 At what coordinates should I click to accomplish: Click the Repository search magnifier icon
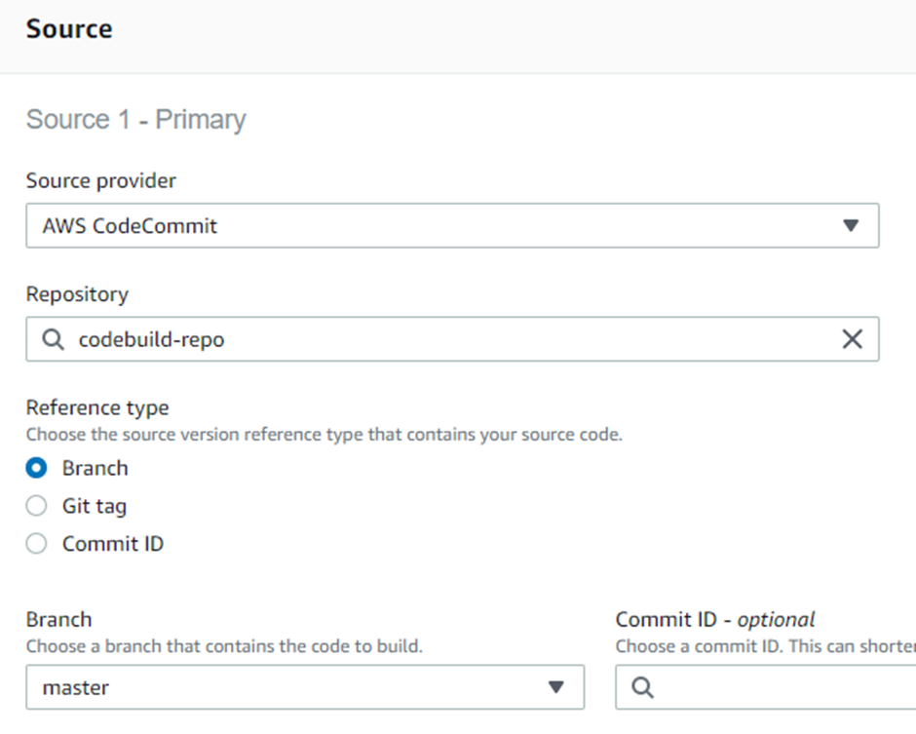click(x=55, y=339)
